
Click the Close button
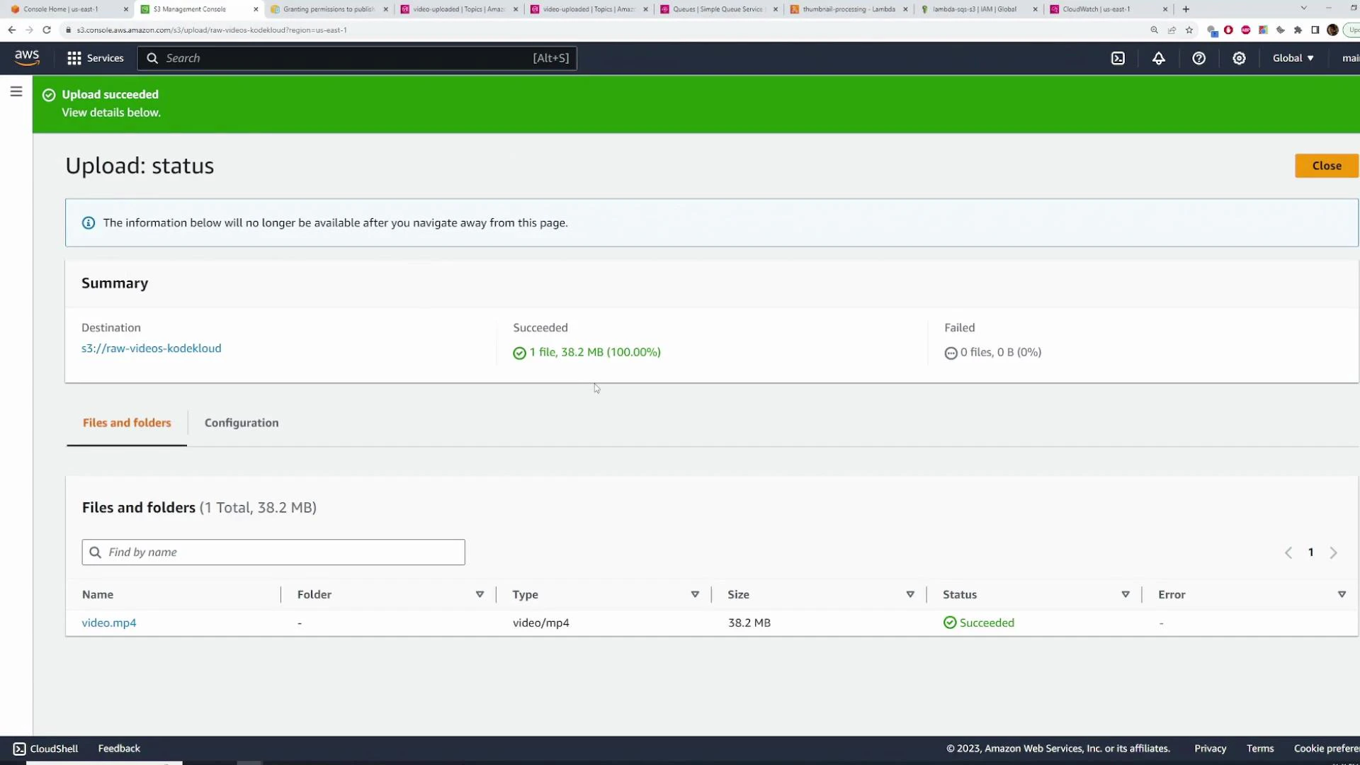click(1325, 165)
